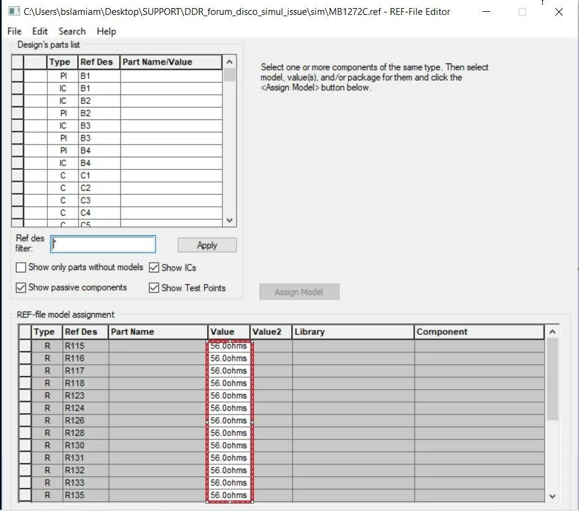Minimize the REF-File Editor window
The height and width of the screenshot is (511, 579).
[486, 12]
